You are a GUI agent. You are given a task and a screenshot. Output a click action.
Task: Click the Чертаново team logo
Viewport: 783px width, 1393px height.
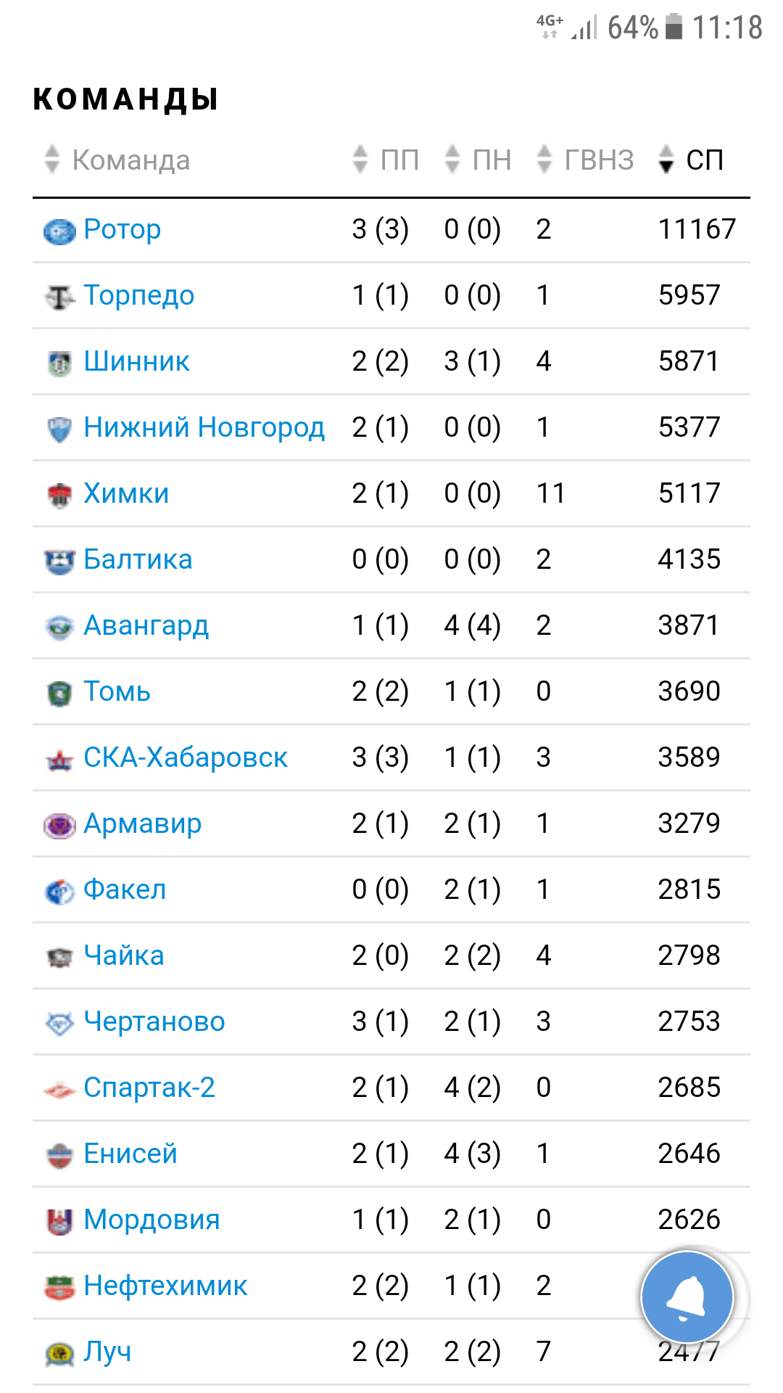coord(59,1023)
